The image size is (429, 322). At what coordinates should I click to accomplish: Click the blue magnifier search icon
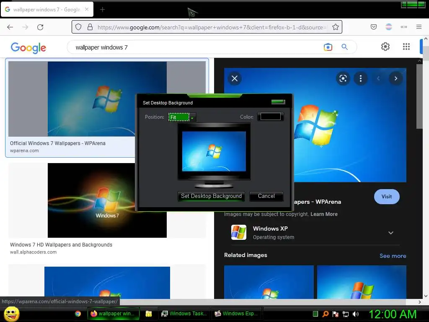click(x=344, y=47)
